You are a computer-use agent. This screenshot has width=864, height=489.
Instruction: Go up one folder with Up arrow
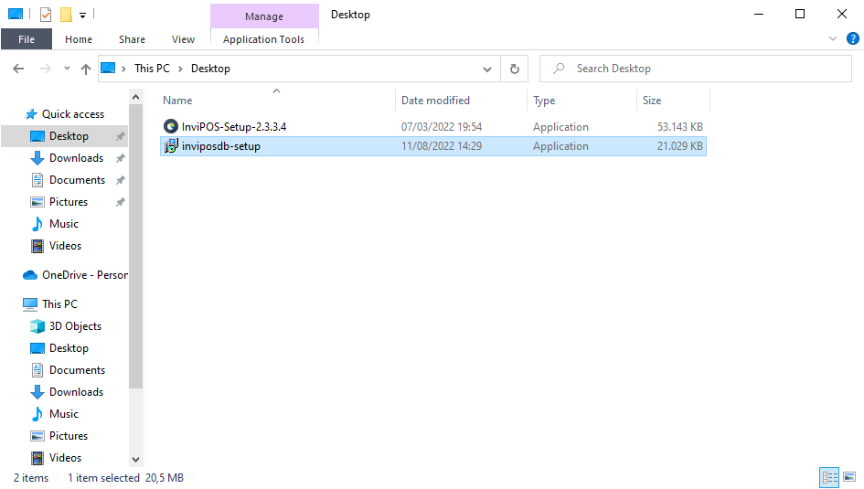click(x=86, y=69)
